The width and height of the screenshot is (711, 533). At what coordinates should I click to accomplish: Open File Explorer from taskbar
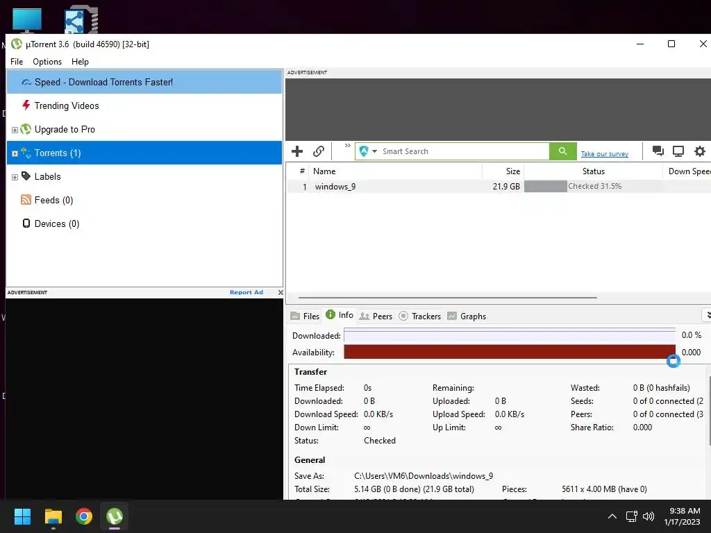(53, 516)
